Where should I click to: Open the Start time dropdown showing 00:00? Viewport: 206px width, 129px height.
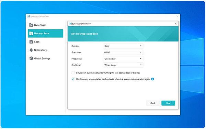click(123, 52)
